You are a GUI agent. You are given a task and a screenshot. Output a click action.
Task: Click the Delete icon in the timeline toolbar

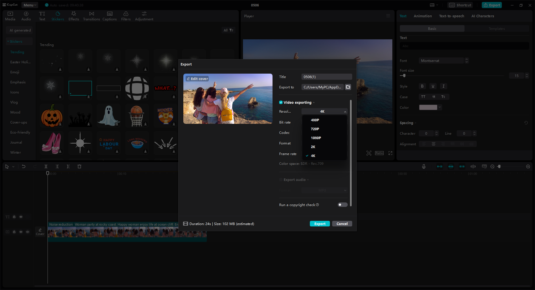pos(79,166)
